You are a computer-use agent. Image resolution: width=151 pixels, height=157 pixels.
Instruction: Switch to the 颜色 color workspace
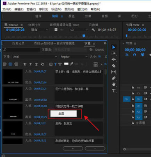tap(71, 16)
